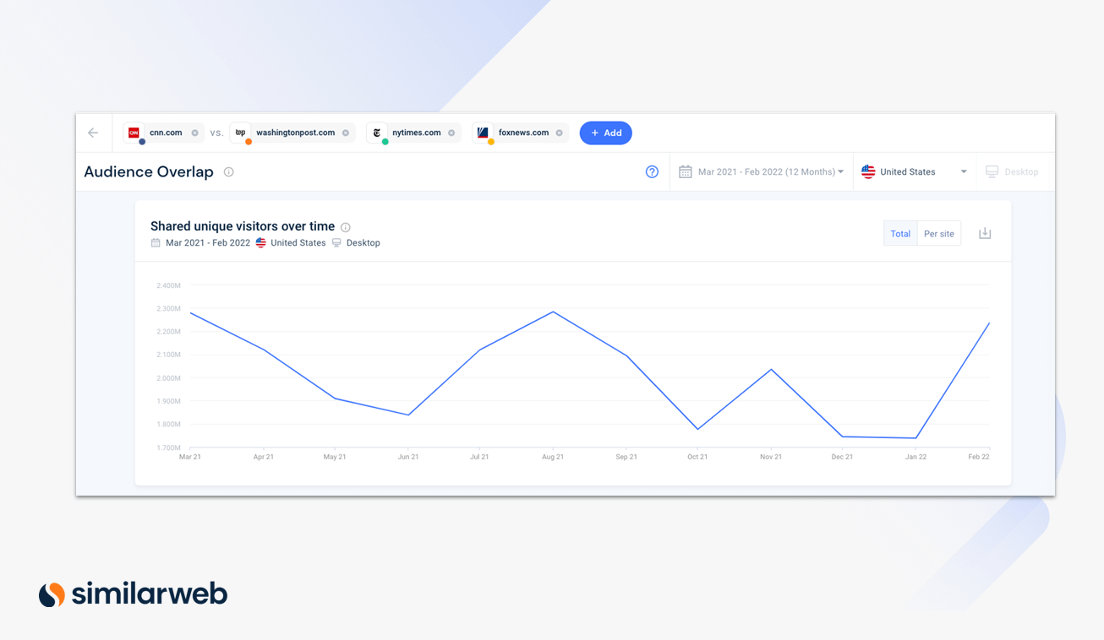Screen dimensions: 1104x640
Task: Click the small flag icon under chart title
Action: [260, 242]
